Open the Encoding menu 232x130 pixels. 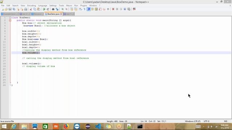tap(32, 5)
